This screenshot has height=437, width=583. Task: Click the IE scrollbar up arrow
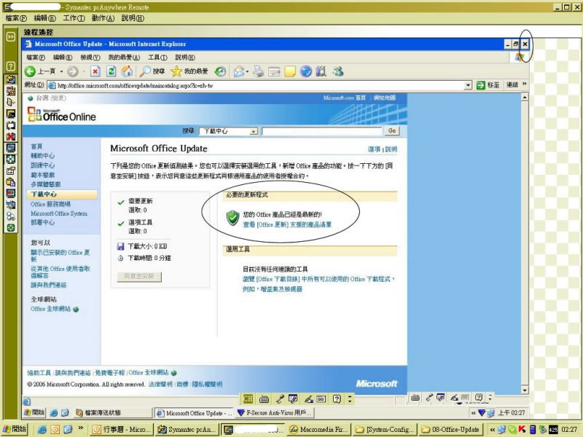(525, 98)
